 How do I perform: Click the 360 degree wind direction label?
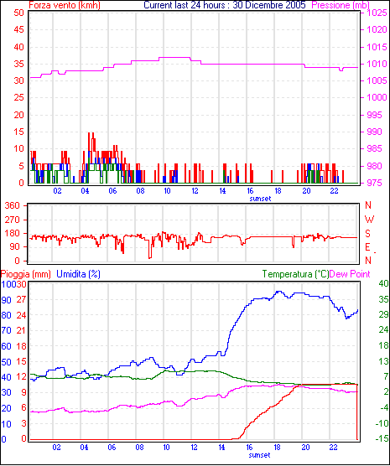tap(13, 205)
